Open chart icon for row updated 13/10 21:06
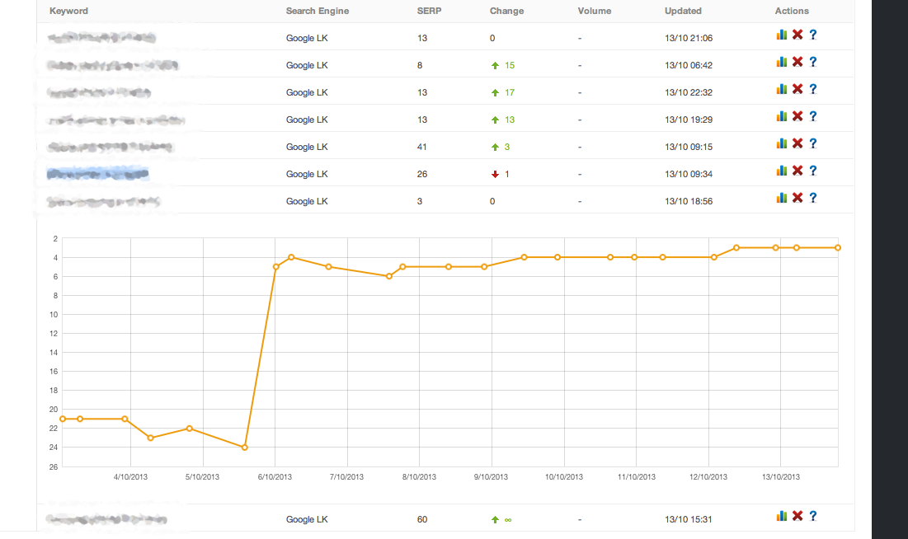The image size is (908, 539). pos(782,35)
